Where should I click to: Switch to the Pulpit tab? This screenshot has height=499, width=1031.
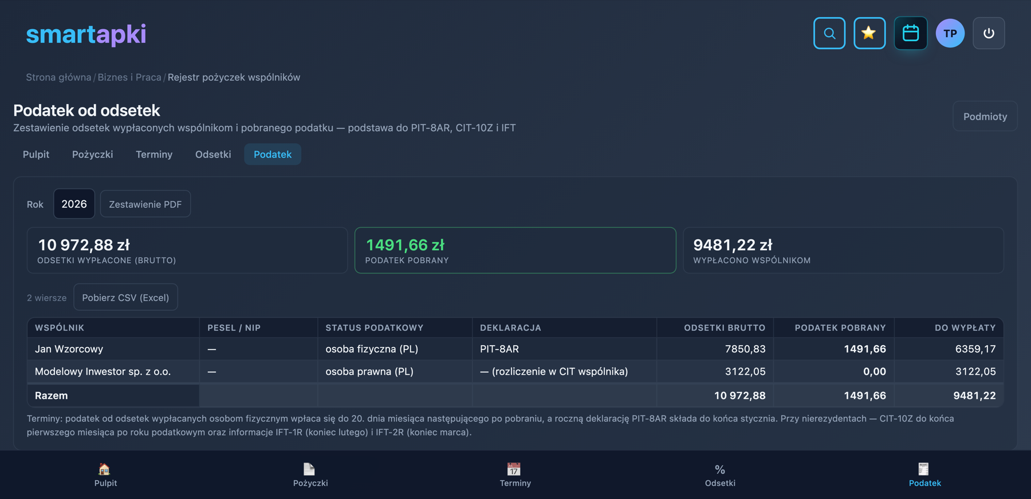36,155
